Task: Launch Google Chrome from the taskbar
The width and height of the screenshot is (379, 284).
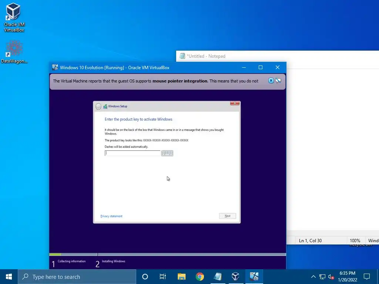Action: (199, 277)
